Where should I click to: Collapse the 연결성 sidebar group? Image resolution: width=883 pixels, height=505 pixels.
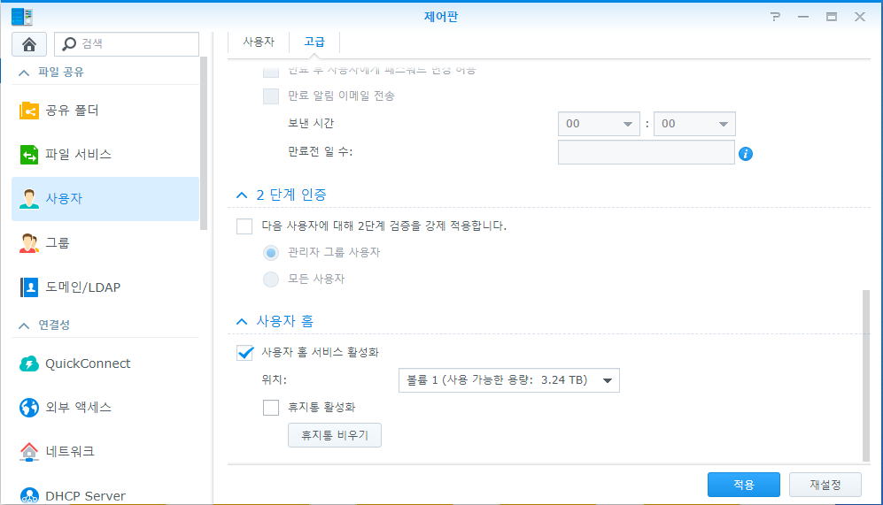[24, 325]
